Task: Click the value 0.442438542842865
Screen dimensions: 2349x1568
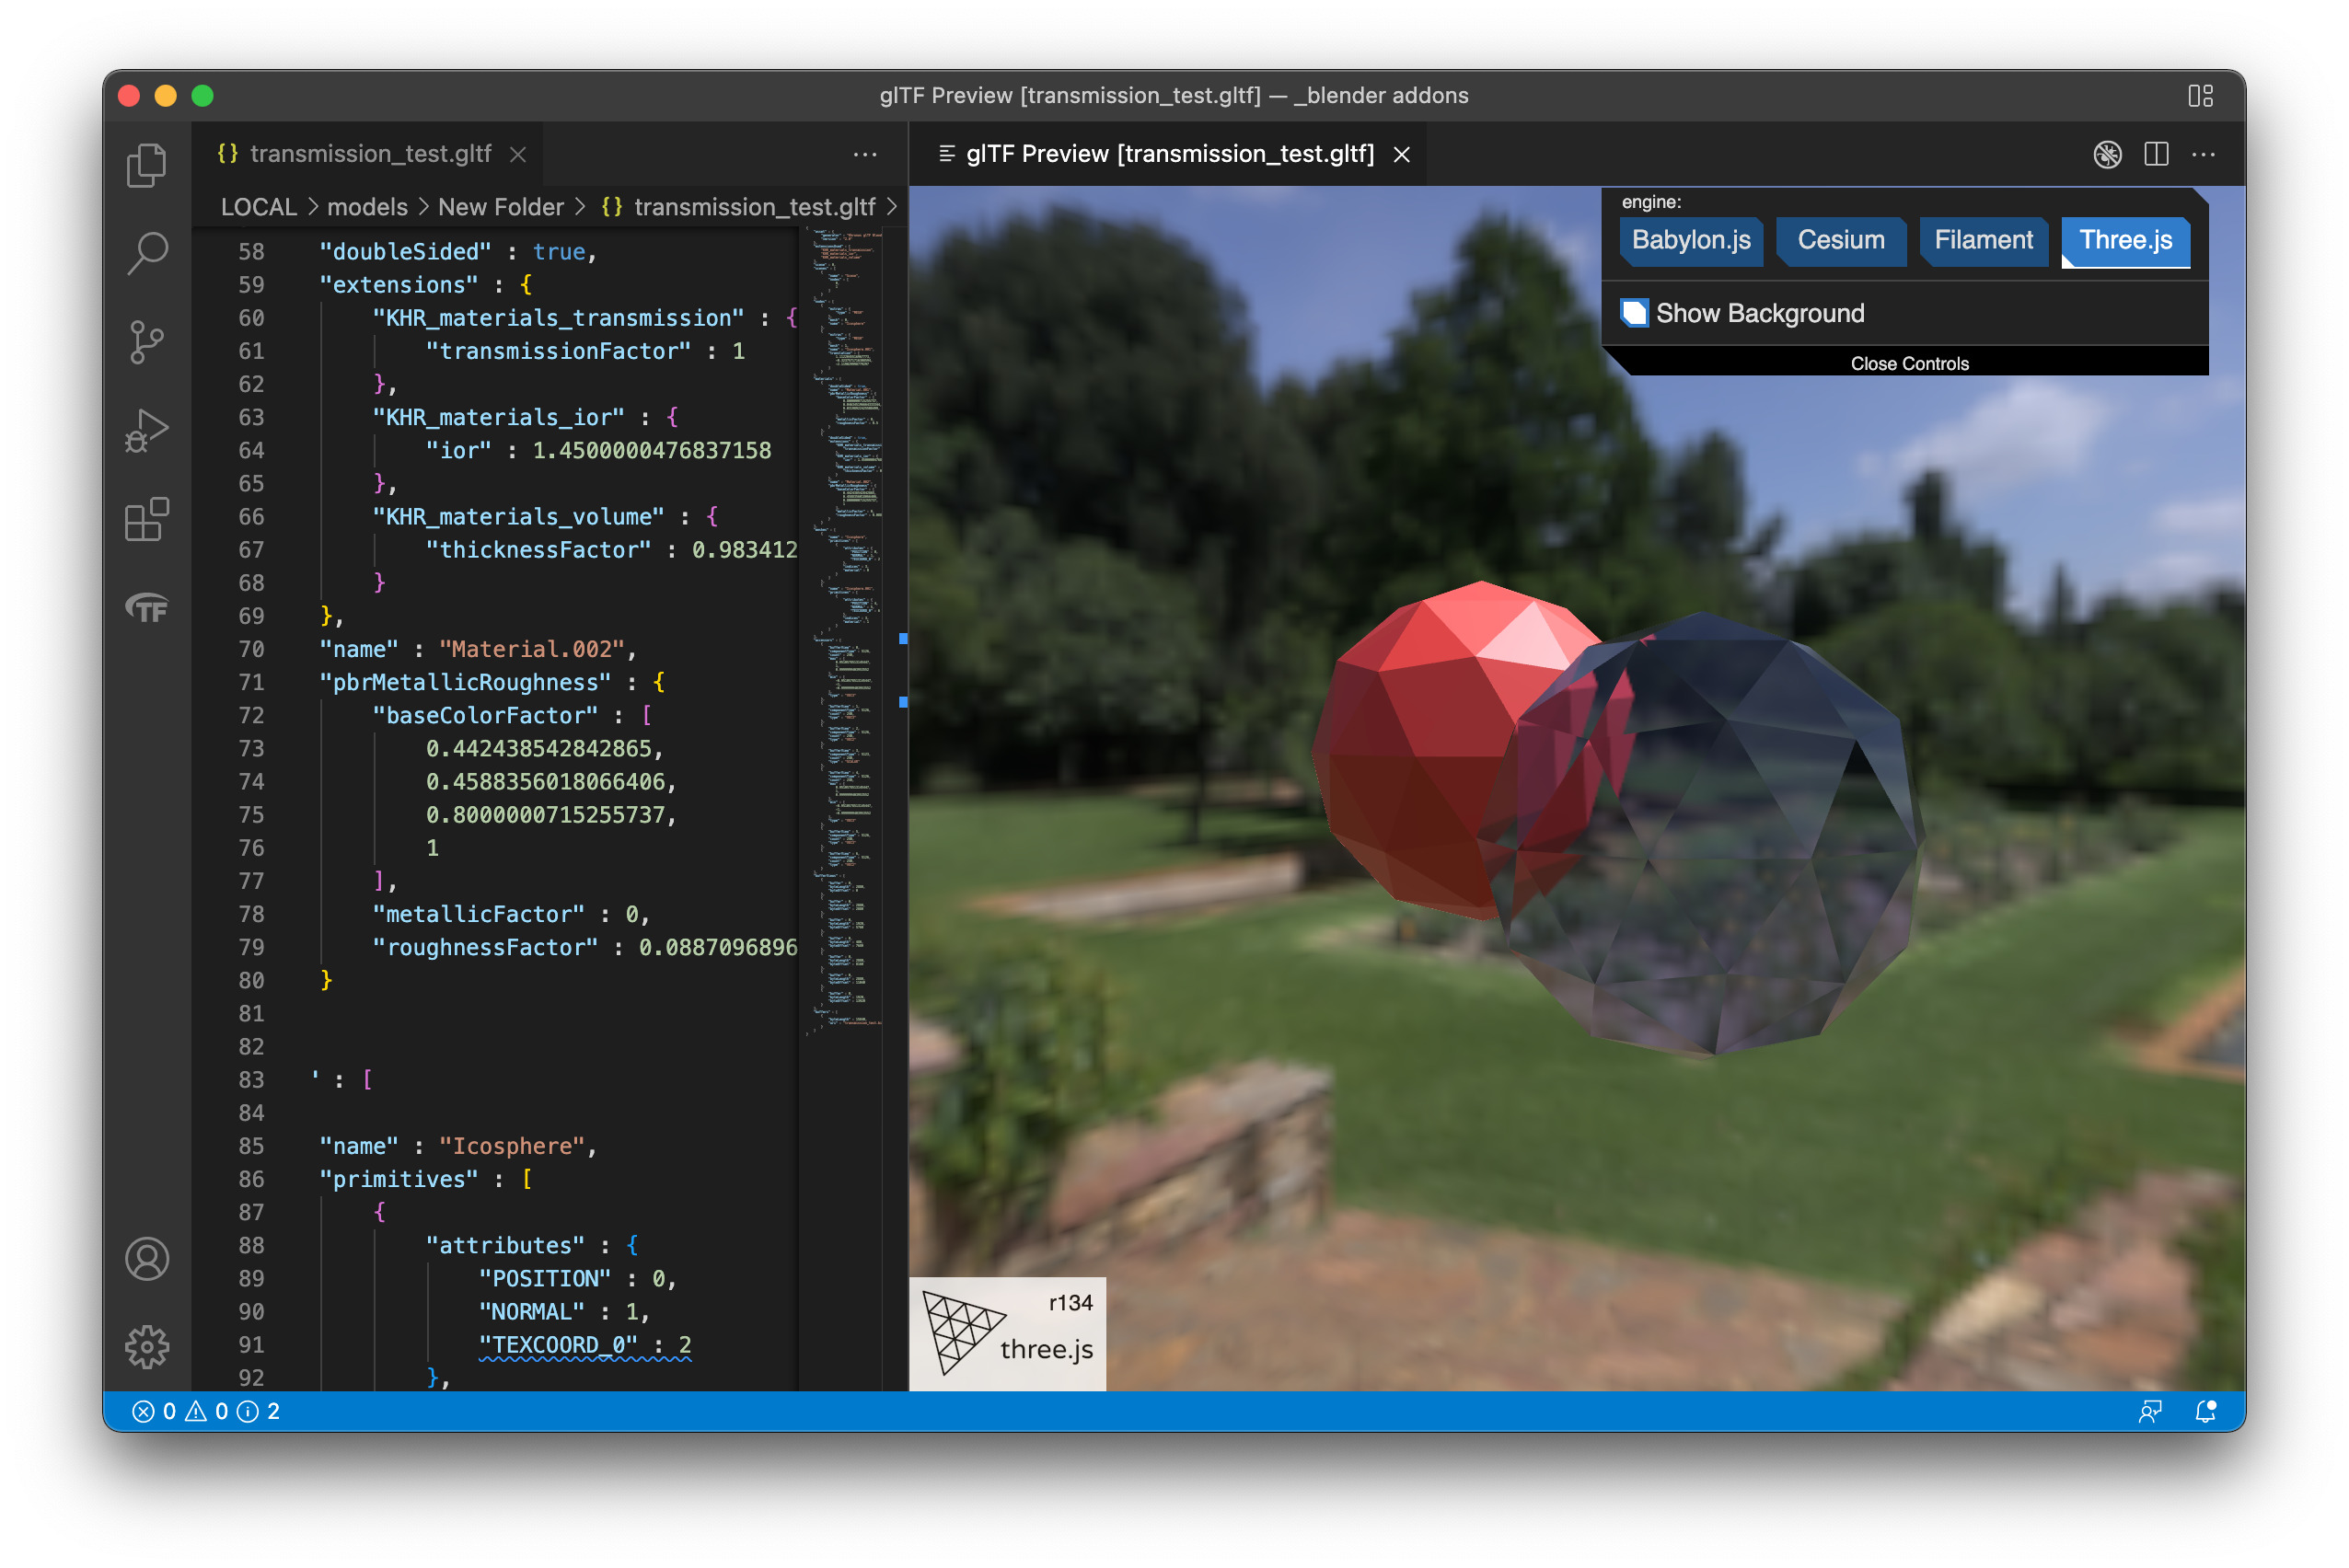Action: [538, 749]
